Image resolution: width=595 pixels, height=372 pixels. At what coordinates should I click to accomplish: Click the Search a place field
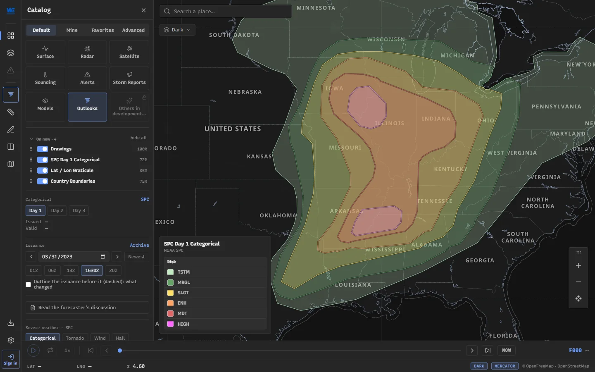click(226, 11)
